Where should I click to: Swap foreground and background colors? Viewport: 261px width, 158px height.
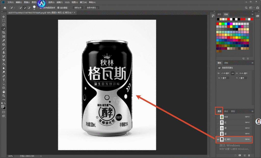point(5,103)
